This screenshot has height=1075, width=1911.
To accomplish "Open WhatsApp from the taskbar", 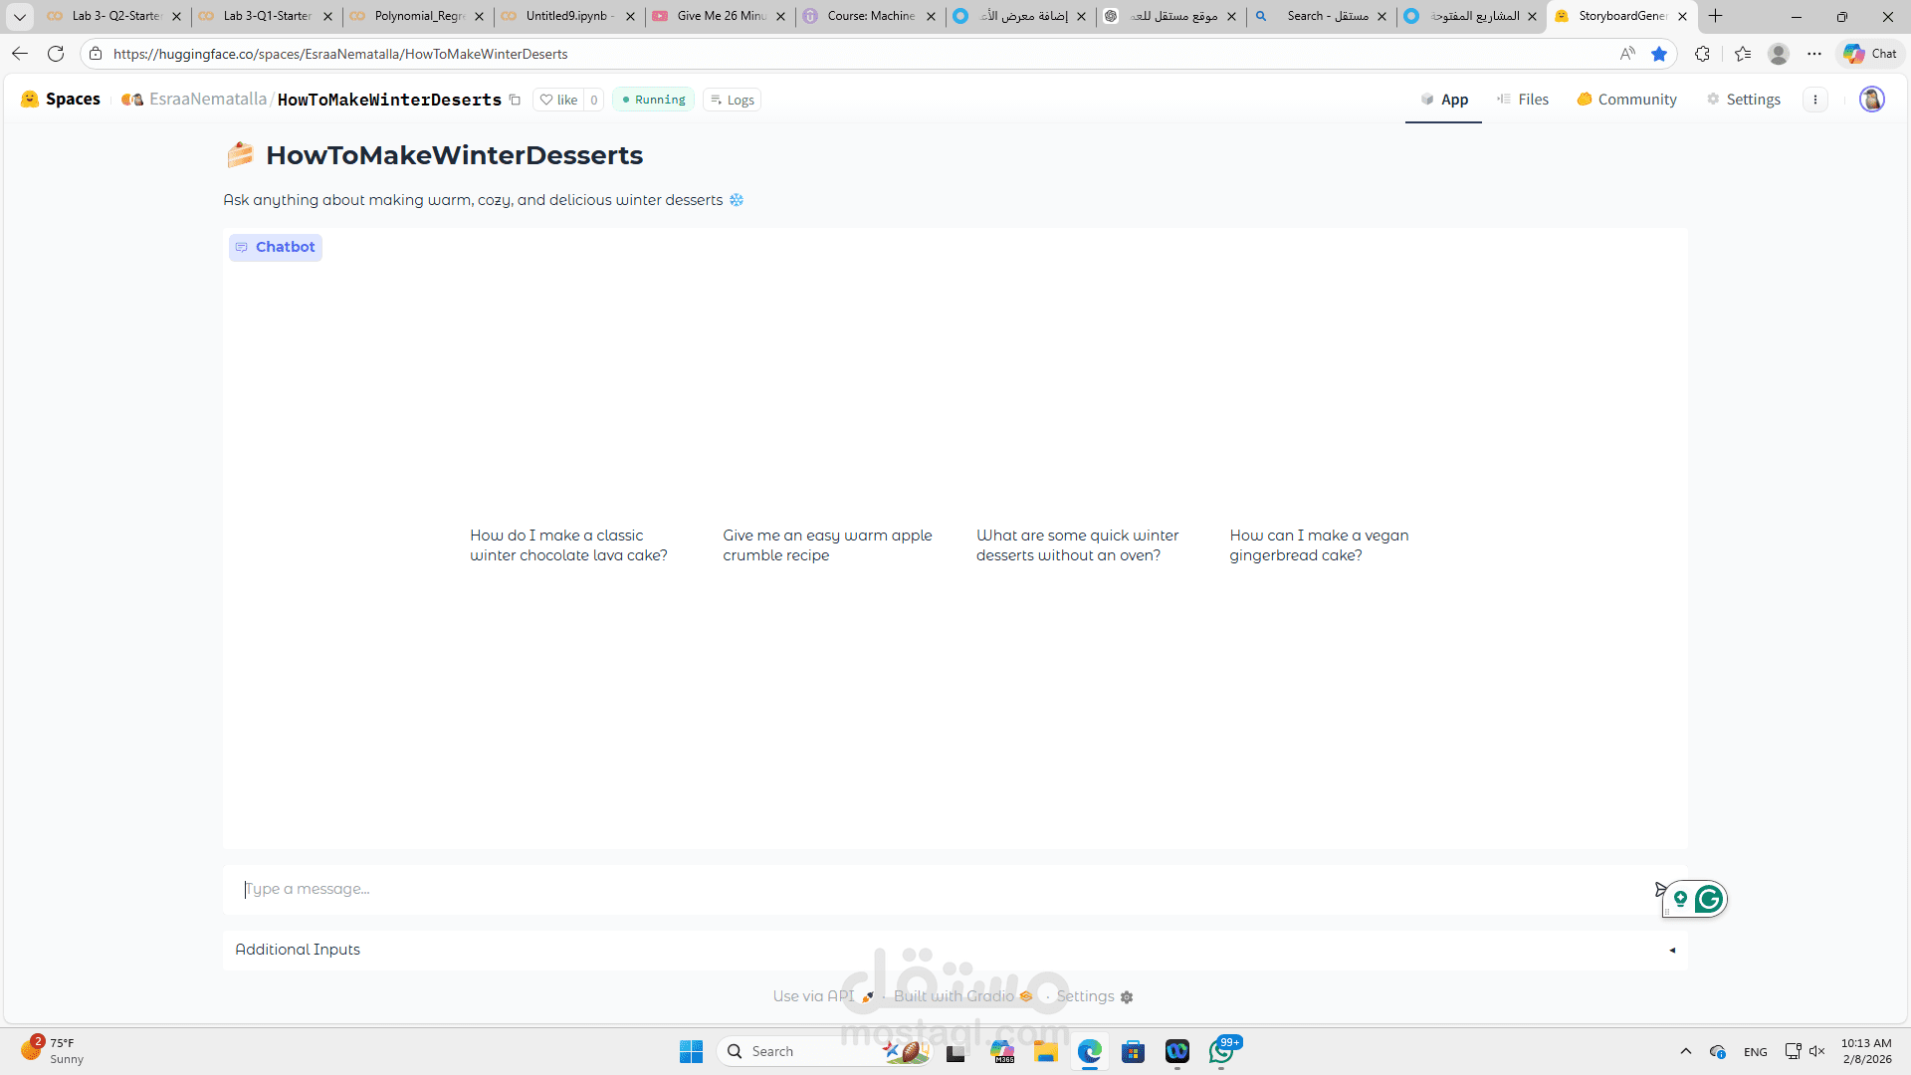I will point(1222,1051).
